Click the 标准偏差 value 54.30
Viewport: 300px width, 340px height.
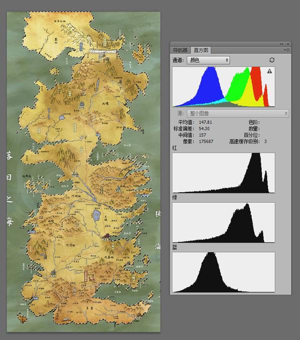204,129
